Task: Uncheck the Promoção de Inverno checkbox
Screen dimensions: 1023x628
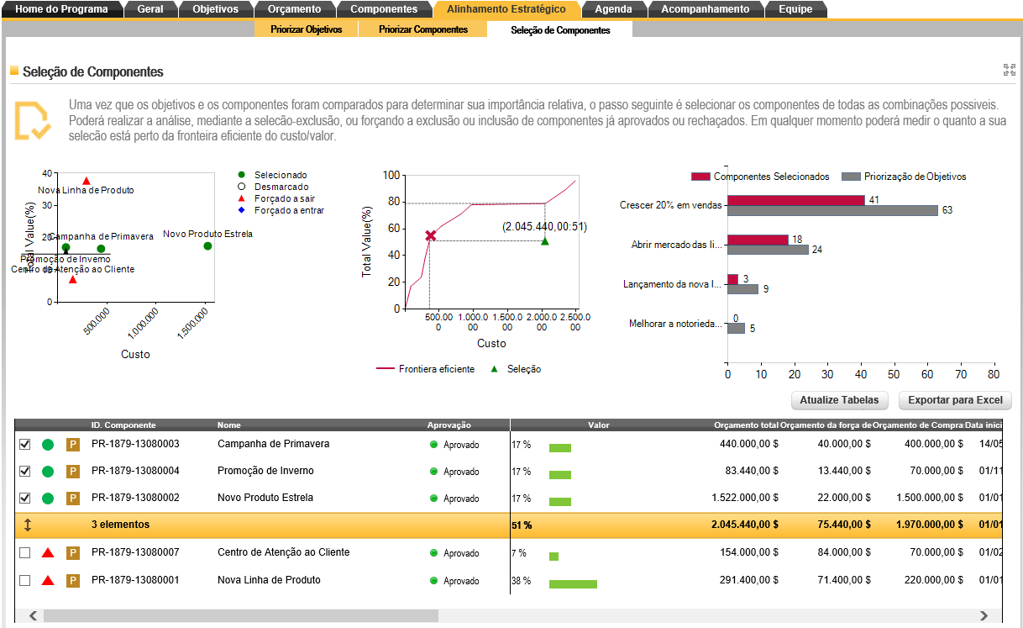Action: point(24,472)
